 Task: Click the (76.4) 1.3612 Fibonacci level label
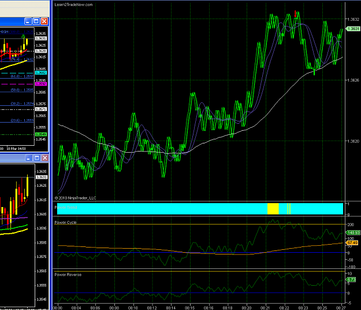[x=22, y=60]
